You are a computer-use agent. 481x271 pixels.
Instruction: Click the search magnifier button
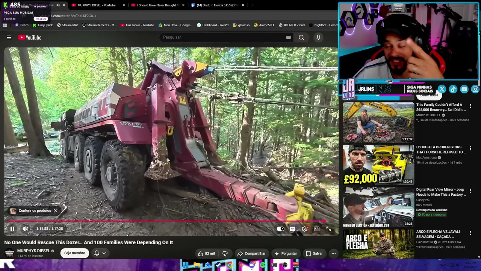(301, 37)
